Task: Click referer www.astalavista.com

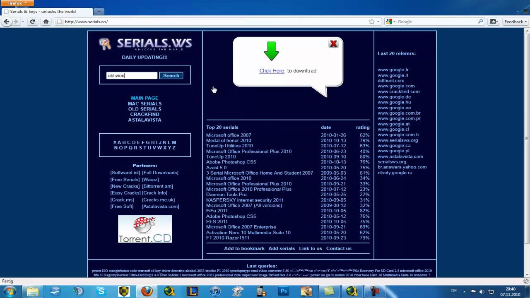Action: tap(400, 156)
